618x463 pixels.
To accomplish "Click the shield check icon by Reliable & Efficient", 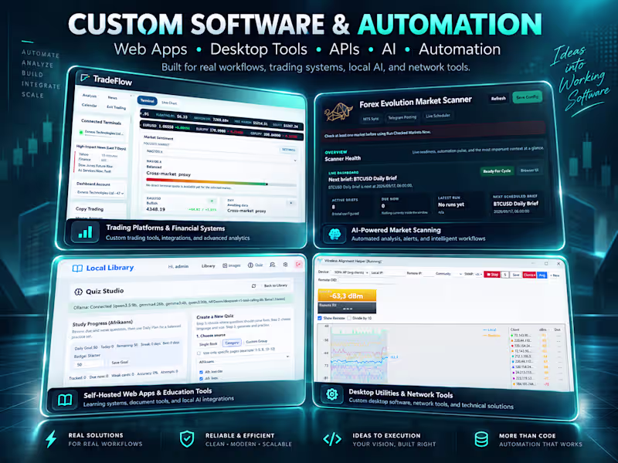I will (187, 438).
